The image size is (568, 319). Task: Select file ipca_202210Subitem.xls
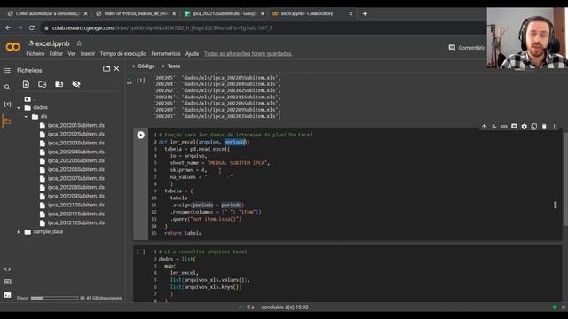(75, 205)
